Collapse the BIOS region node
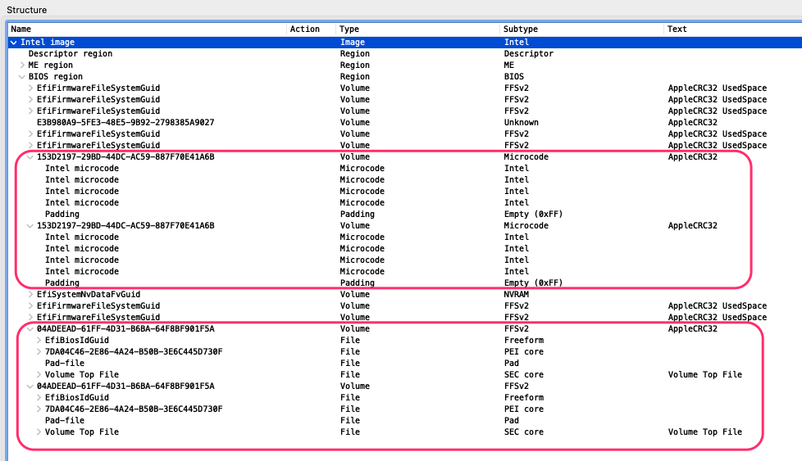Viewport: 802px width, 461px height. tap(22, 77)
